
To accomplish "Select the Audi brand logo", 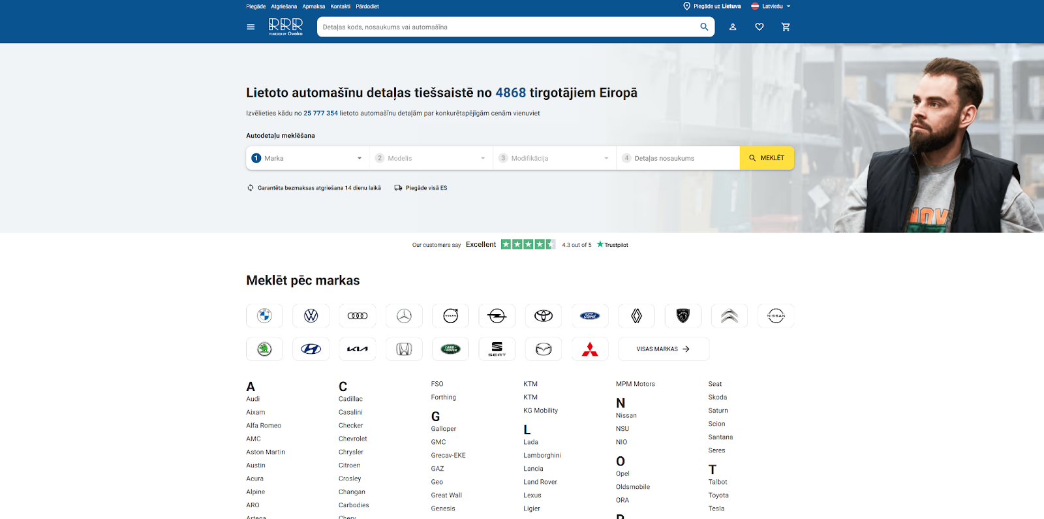I will click(x=358, y=316).
